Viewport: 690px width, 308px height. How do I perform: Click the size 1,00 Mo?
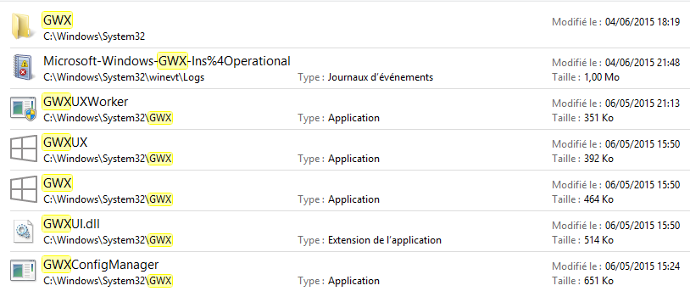coord(602,77)
